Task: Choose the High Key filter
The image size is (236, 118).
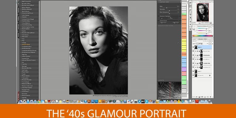Action: coord(24,54)
